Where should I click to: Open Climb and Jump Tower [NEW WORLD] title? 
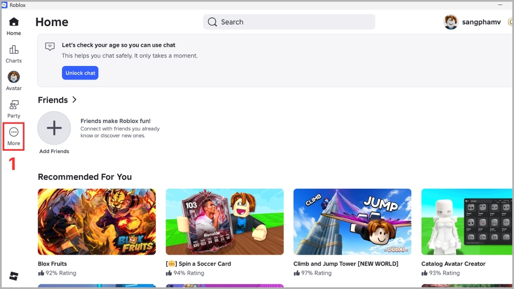pos(346,264)
